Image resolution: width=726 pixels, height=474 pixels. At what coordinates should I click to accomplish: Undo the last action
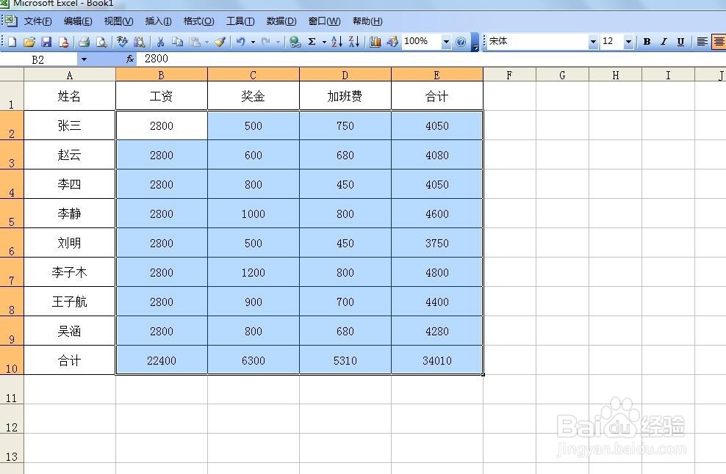click(240, 42)
